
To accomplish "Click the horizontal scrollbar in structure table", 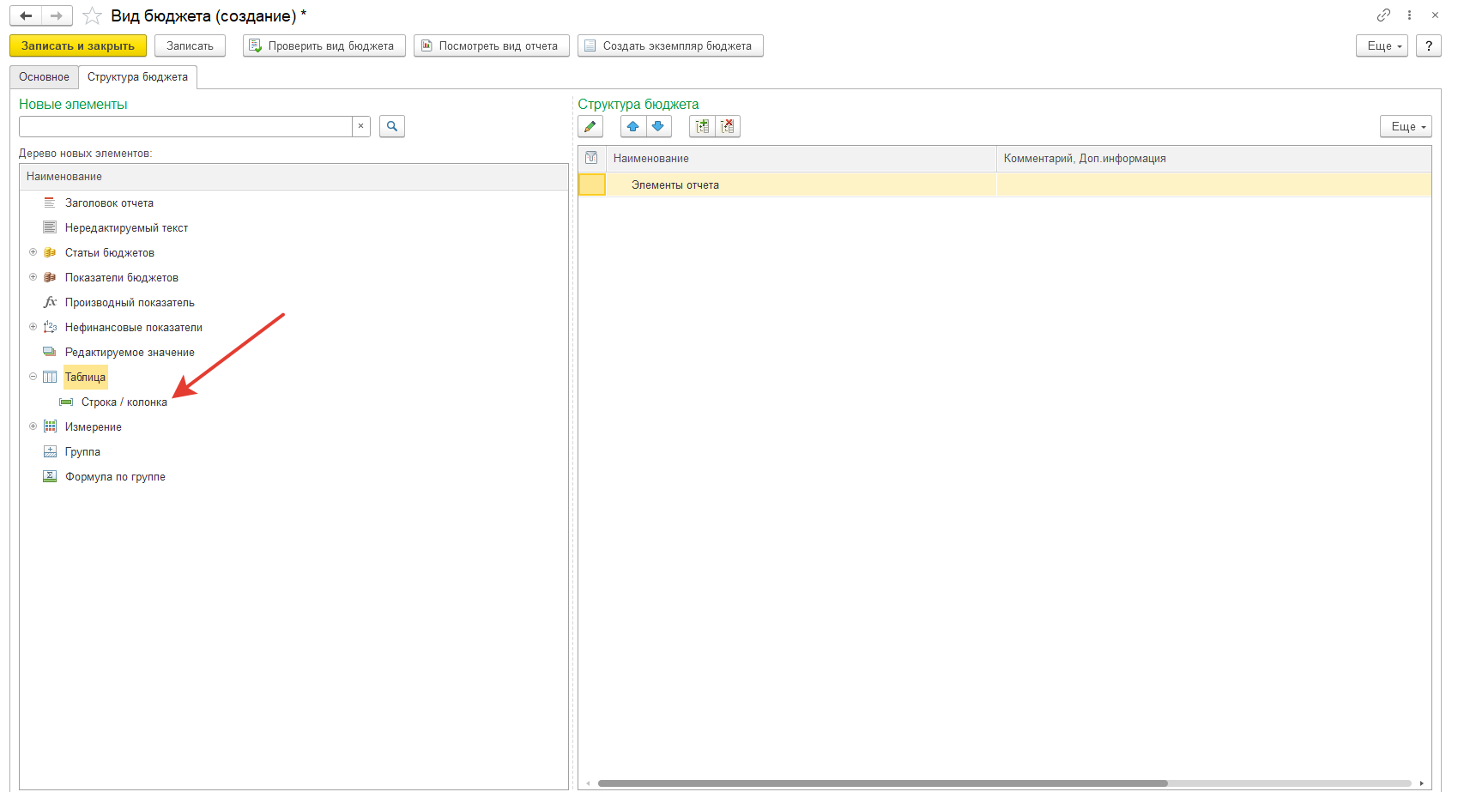I will pos(882,783).
